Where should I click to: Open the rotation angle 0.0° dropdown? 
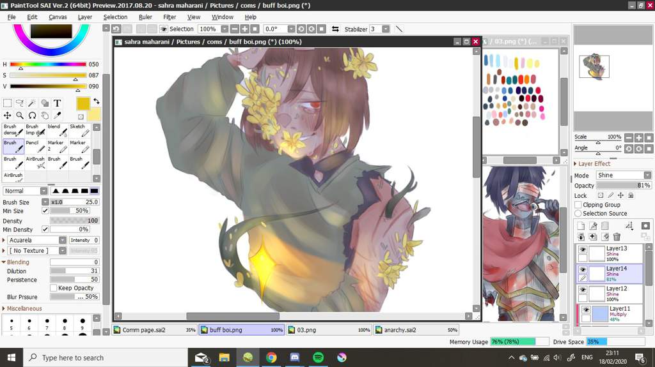tap(291, 29)
